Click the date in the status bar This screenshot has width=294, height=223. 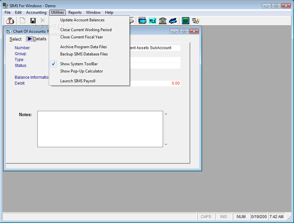[x=259, y=217]
